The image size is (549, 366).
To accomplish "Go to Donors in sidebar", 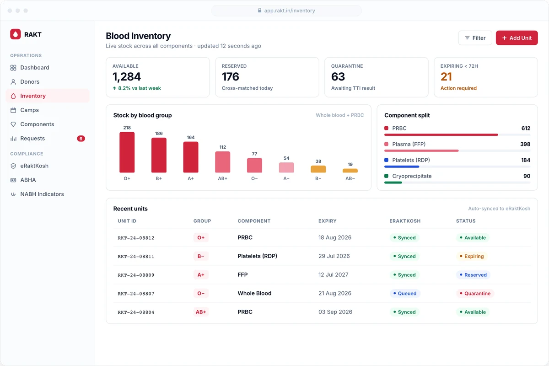I will coord(48,82).
